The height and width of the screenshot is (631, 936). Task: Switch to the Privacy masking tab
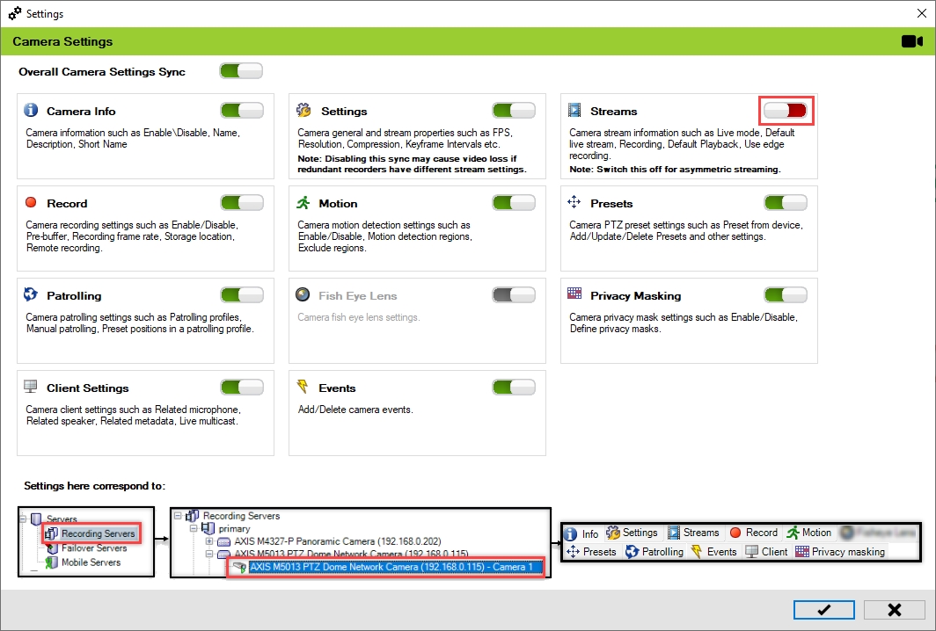click(x=839, y=552)
